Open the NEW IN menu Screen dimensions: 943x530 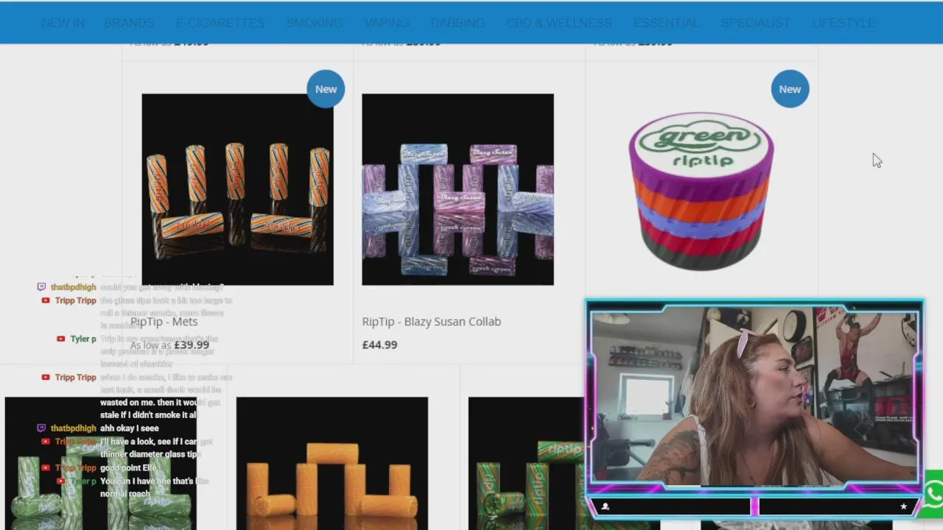click(63, 23)
